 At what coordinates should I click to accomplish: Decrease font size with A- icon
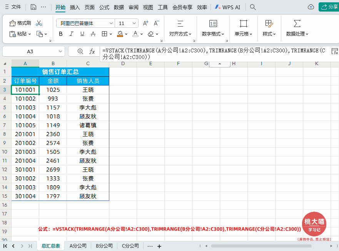click(x=156, y=23)
